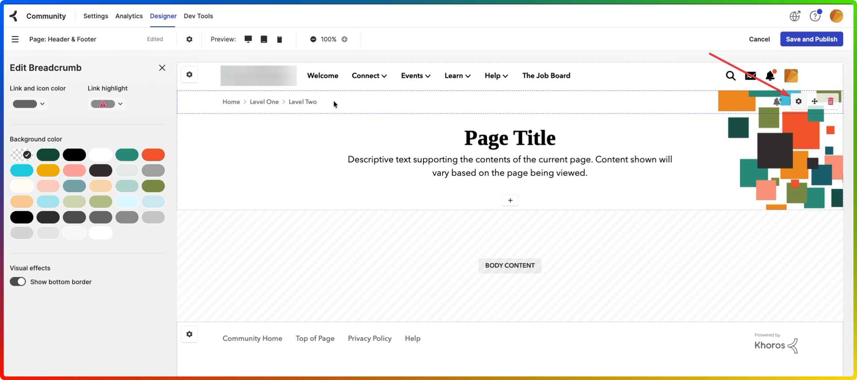
Task: Expand the Connect navigation menu
Action: pos(369,76)
